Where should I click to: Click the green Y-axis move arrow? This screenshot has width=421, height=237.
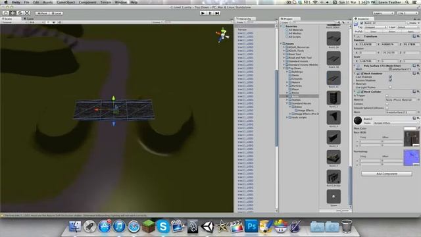tap(113, 98)
